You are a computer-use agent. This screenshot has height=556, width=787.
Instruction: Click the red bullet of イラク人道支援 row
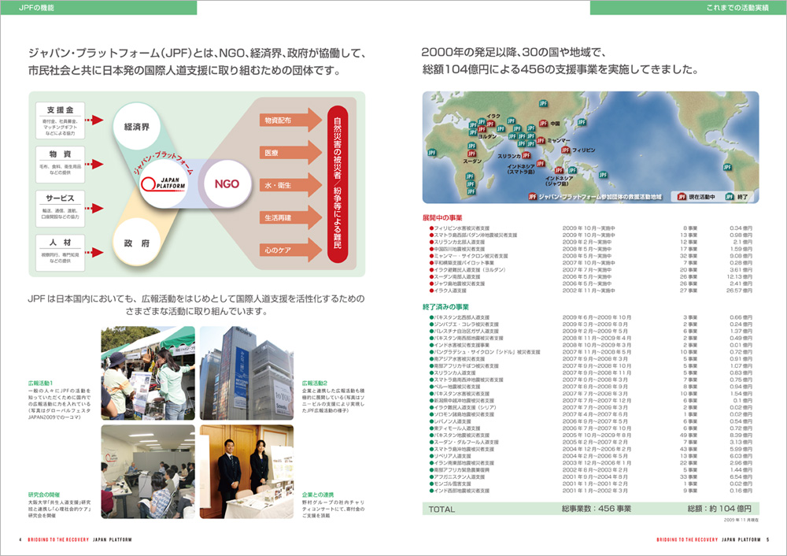(431, 291)
